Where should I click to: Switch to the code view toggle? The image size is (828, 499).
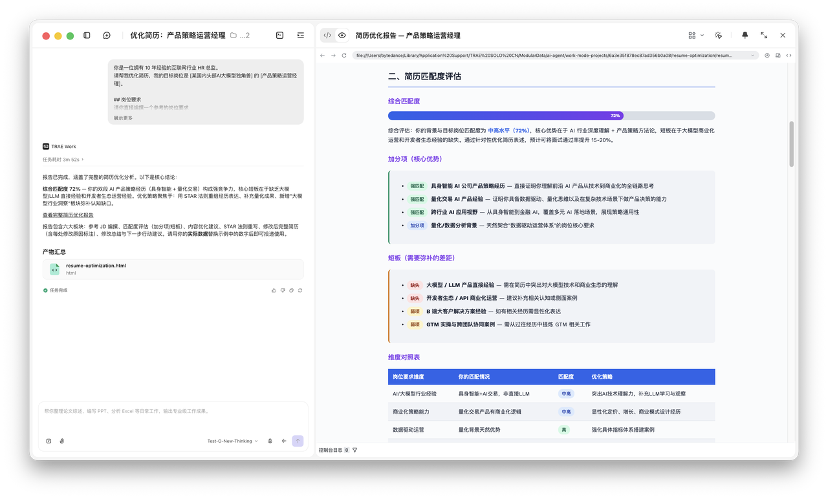(x=327, y=36)
